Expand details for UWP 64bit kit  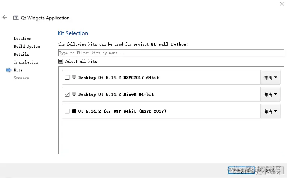tap(270, 111)
